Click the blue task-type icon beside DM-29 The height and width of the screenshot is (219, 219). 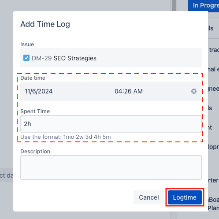pos(26,58)
